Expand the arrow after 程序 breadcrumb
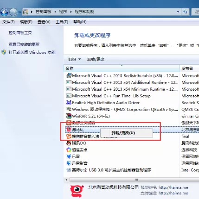Image resolution: width=199 pixels, height=199 pixels. tap(71, 12)
